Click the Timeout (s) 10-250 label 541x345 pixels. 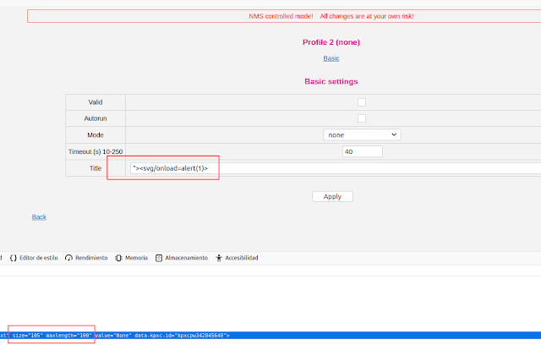click(96, 151)
